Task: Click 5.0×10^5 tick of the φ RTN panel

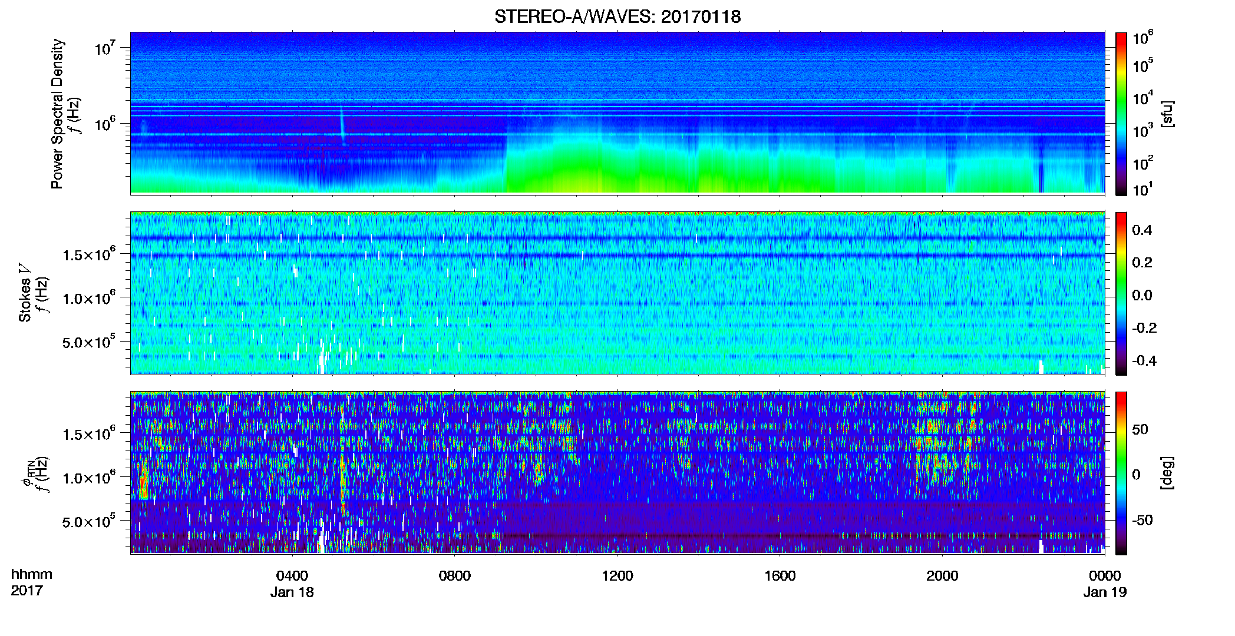Action: (89, 521)
